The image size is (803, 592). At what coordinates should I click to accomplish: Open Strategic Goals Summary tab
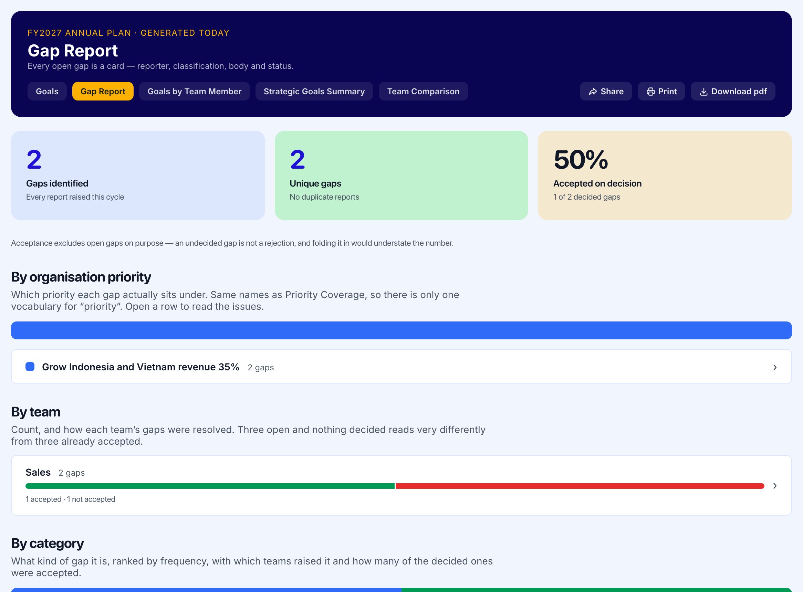314,91
